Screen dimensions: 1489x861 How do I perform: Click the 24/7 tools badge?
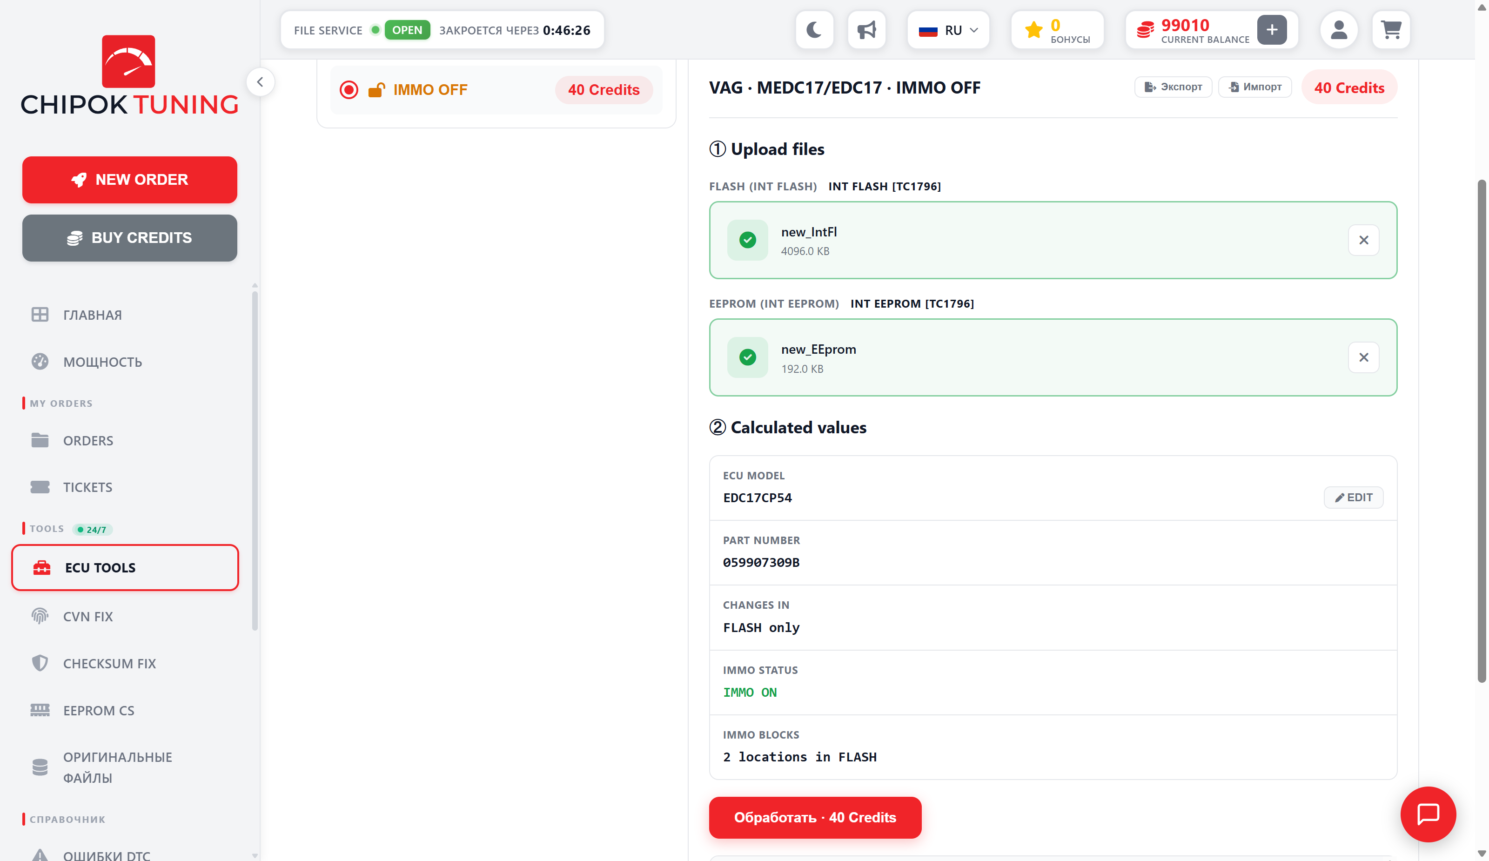coord(92,530)
